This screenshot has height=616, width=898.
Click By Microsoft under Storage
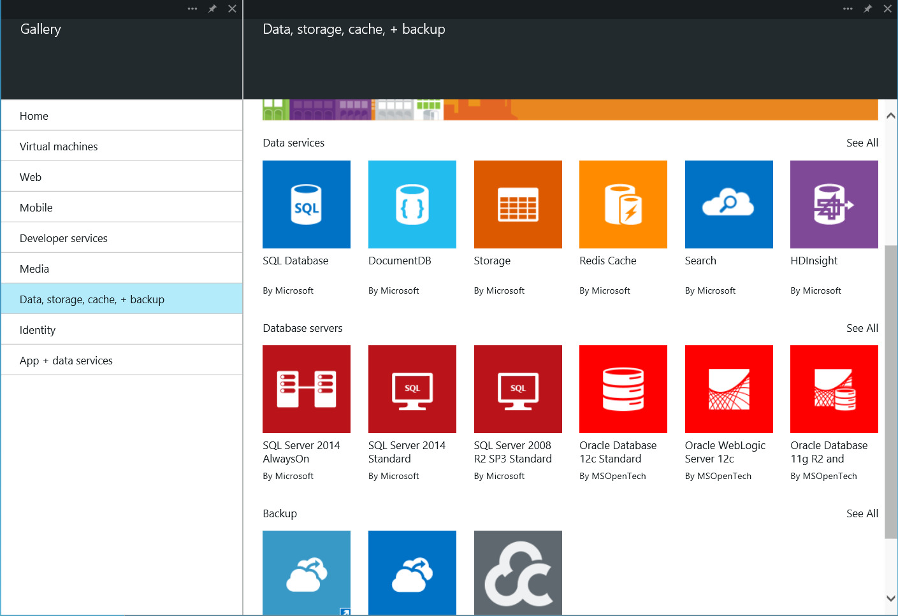click(x=499, y=290)
